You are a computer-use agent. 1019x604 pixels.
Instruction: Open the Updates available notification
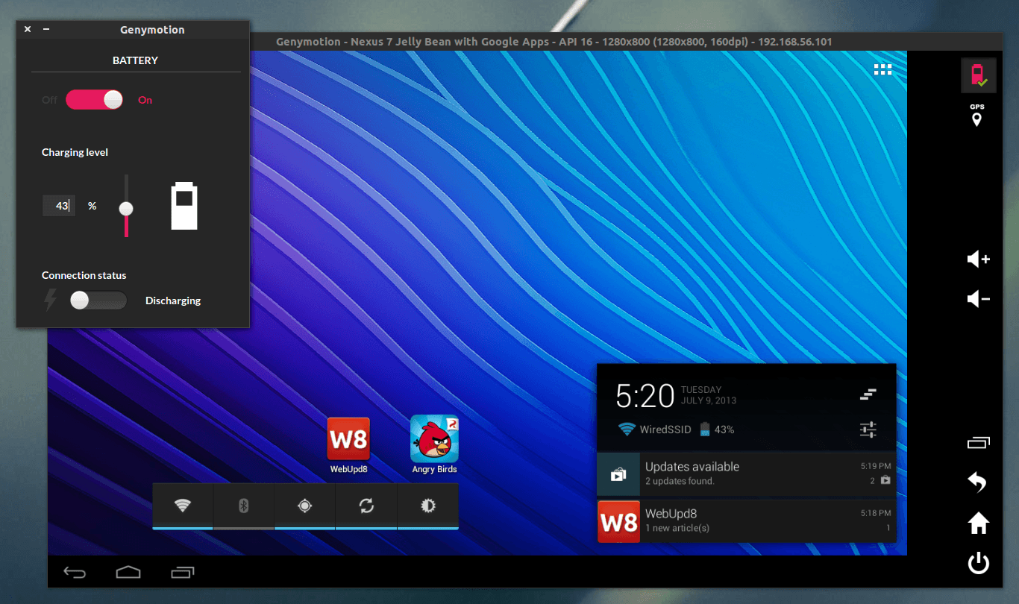(x=746, y=474)
